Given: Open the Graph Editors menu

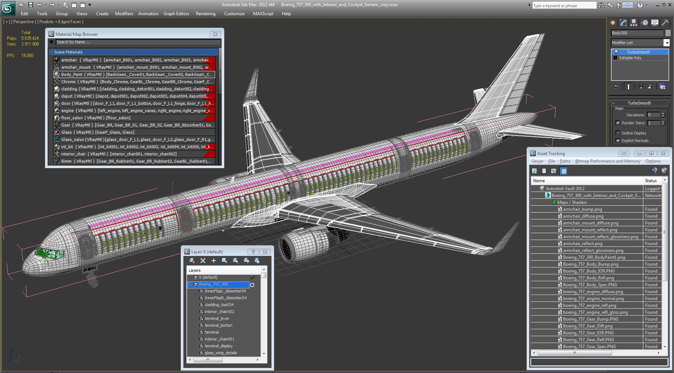Looking at the screenshot, I should [176, 14].
